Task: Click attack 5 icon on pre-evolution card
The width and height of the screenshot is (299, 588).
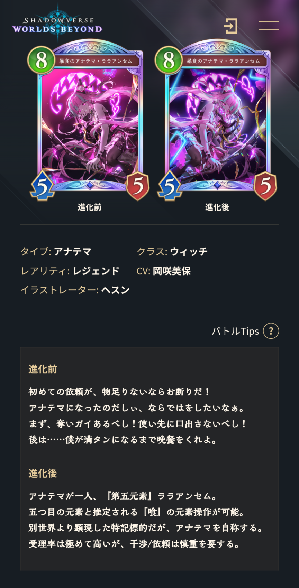Action: [42, 186]
